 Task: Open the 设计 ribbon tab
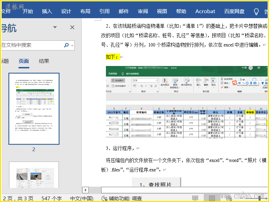[66, 11]
